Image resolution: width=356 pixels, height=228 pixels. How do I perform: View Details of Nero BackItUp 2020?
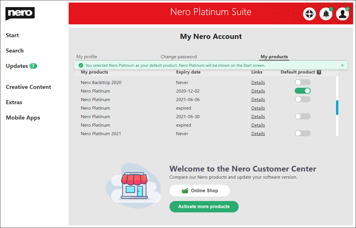pos(258,82)
